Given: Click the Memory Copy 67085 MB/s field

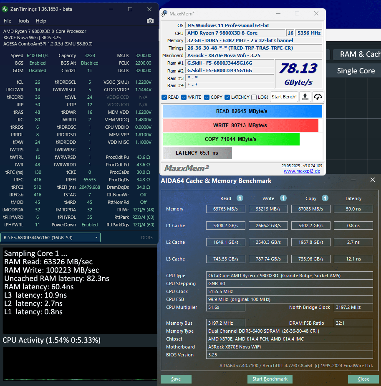Looking at the screenshot, I should 311,209.
